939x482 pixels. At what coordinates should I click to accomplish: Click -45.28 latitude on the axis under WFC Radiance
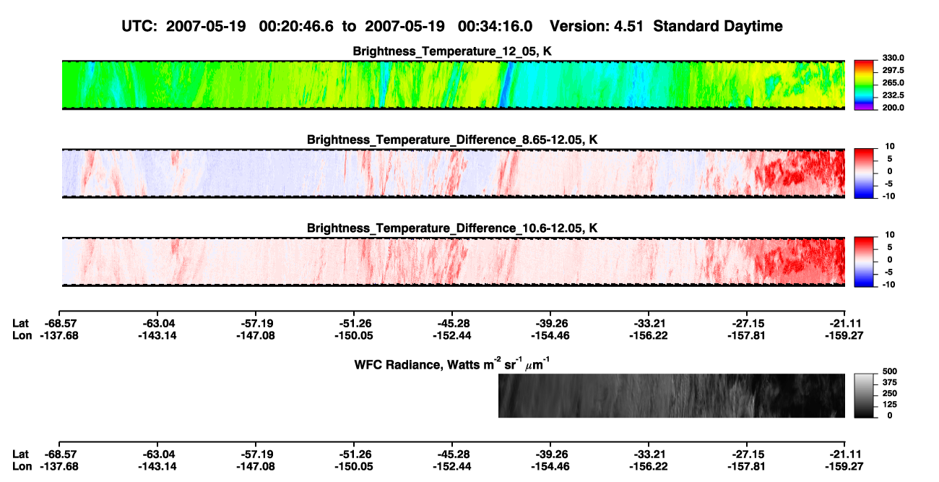452,454
